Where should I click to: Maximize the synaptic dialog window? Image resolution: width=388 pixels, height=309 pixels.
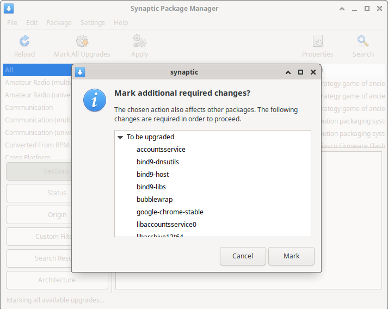tap(300, 72)
